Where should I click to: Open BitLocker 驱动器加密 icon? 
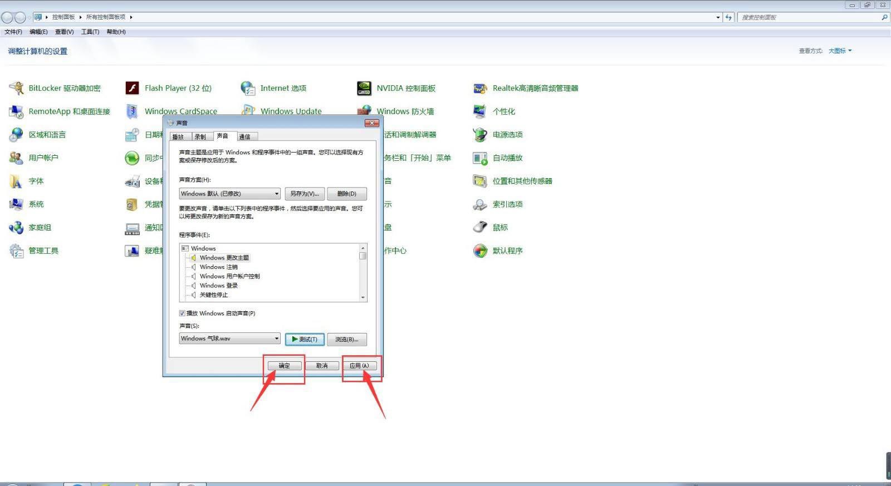coord(17,88)
